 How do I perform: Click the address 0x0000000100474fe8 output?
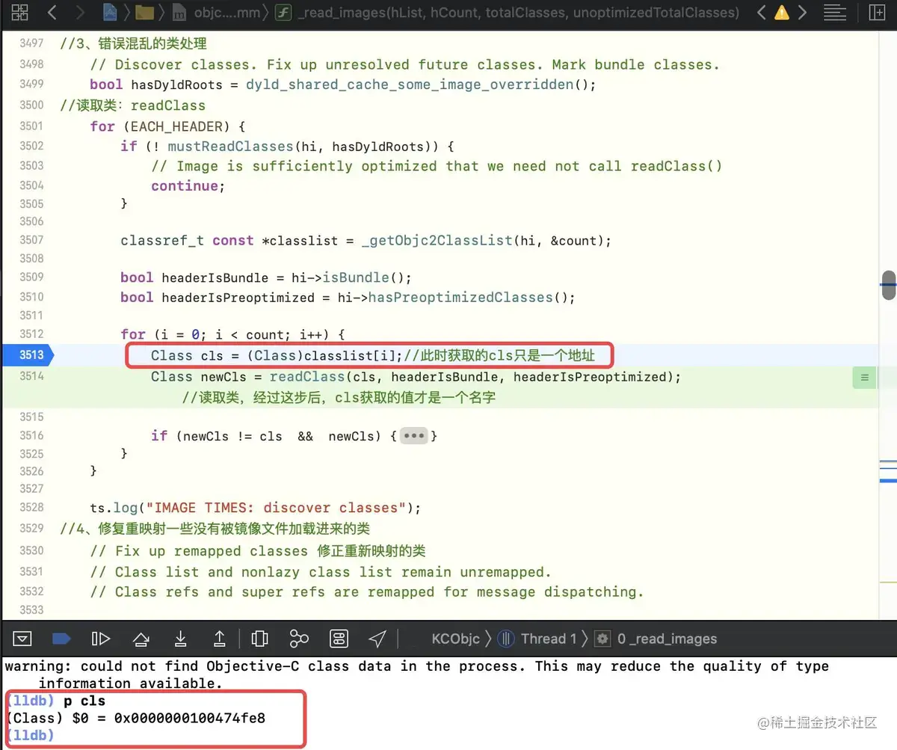click(190, 719)
